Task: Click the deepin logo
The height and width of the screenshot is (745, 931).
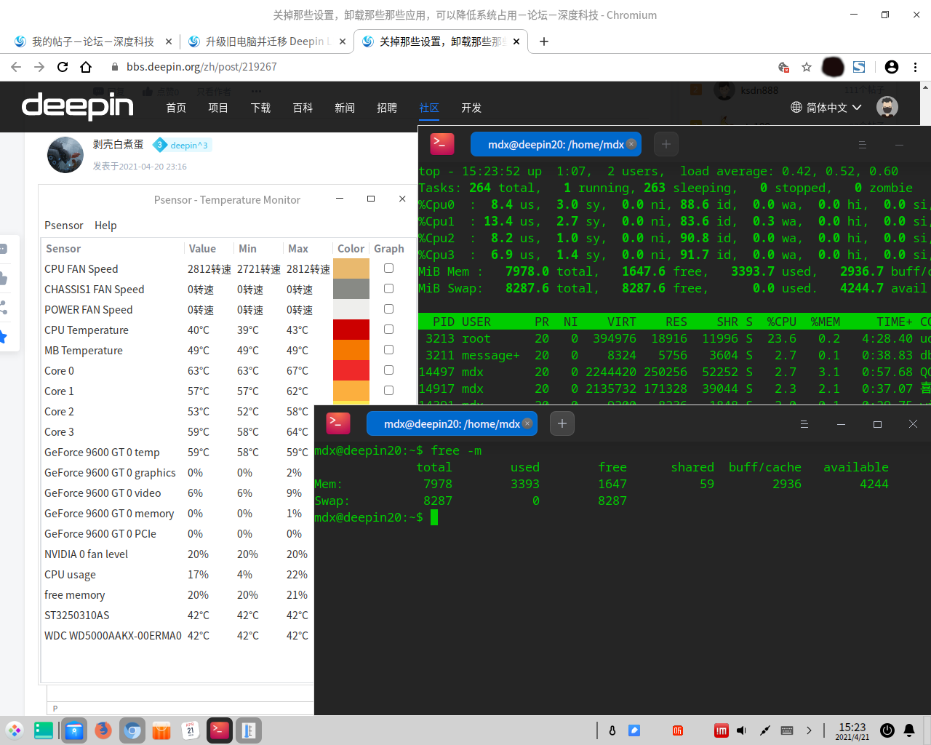Action: (78, 106)
